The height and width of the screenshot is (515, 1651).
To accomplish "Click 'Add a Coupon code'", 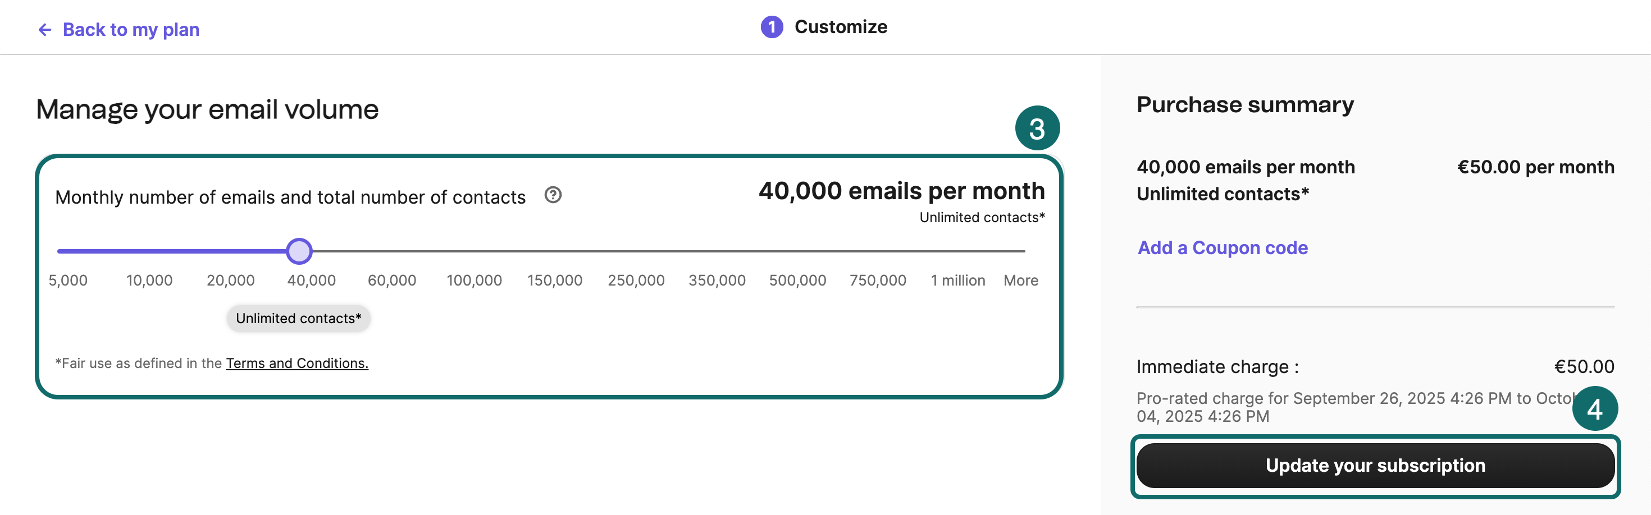I will [x=1222, y=248].
